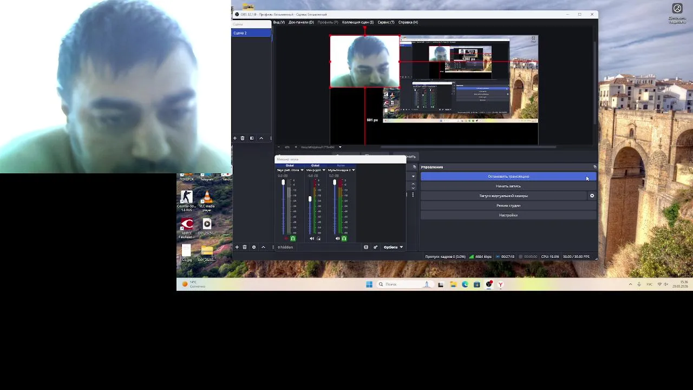Switch to OBS Studio taskbar icon
This screenshot has height=390, width=693.
pyautogui.click(x=489, y=284)
